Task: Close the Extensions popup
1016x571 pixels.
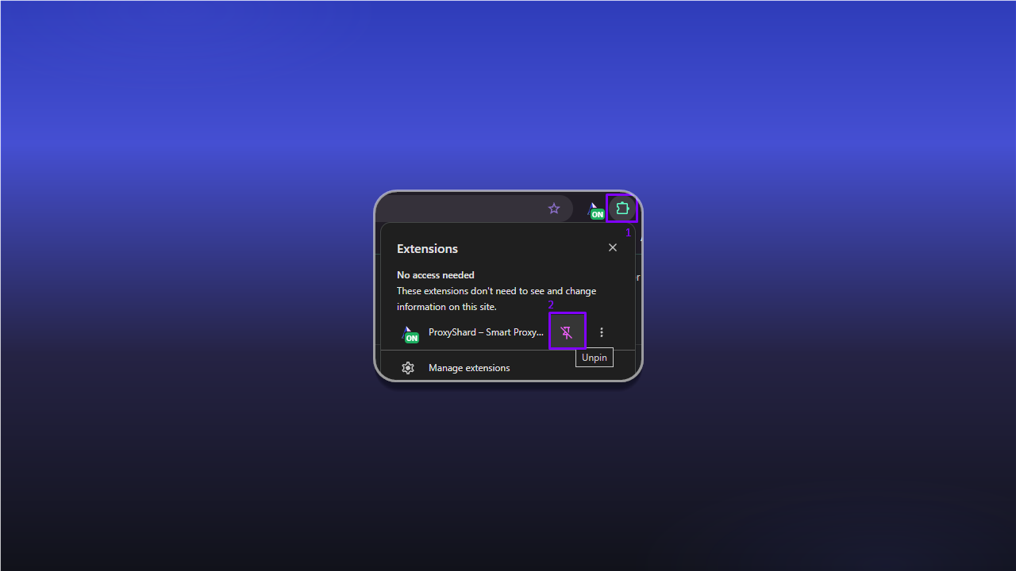Action: (613, 247)
